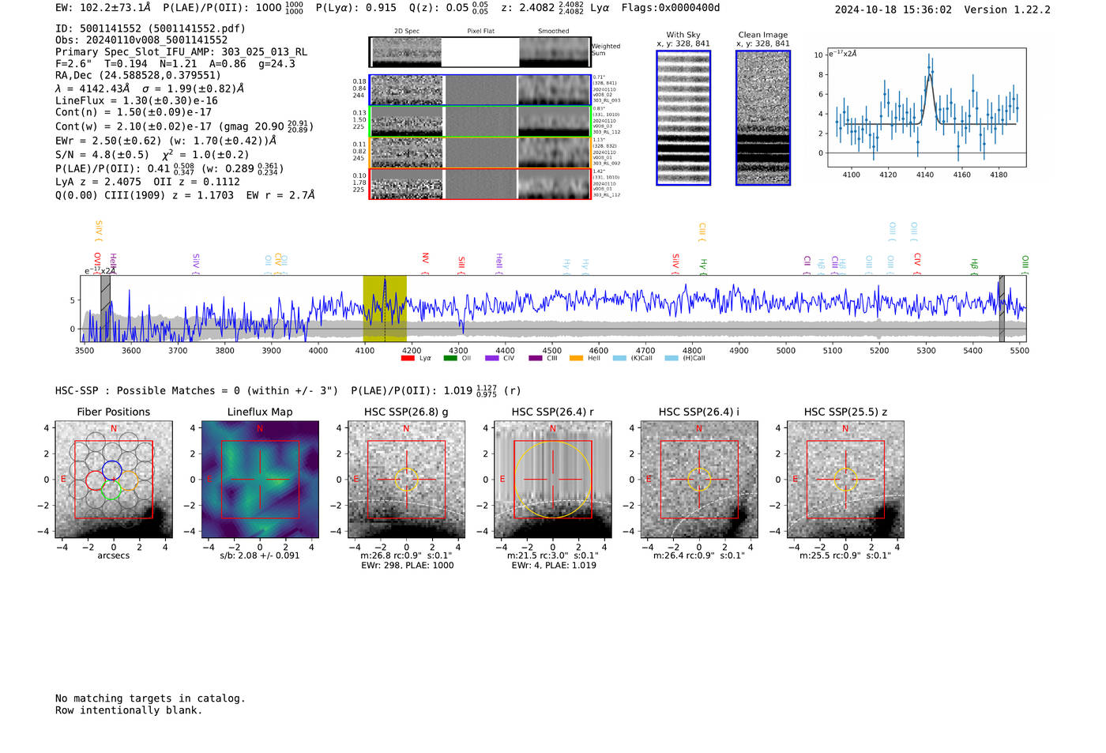The image size is (1106, 753).
Task: Click the 'ID: 5001141552 (5001141552.pdf)' line
Action: (150, 28)
